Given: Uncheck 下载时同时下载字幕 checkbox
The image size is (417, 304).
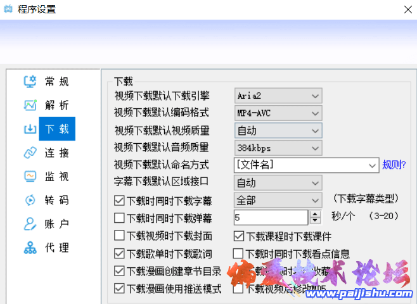Looking at the screenshot, I should pyautogui.click(x=119, y=201).
